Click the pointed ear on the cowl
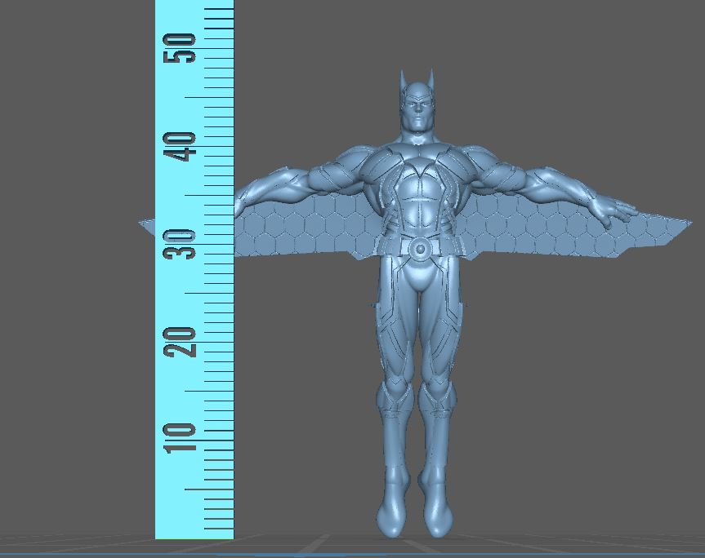The image size is (705, 558). [404, 82]
